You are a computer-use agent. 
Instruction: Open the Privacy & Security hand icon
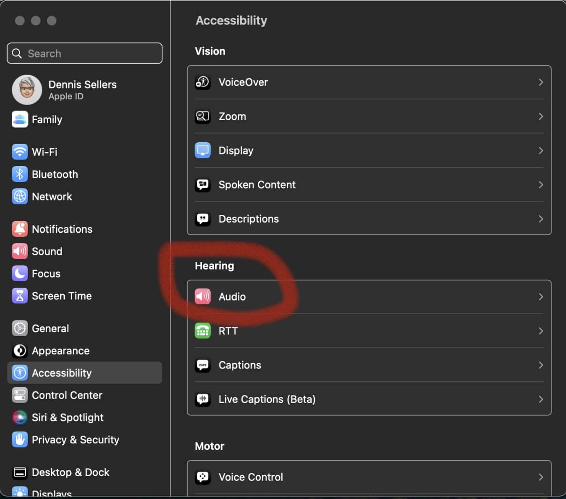coord(20,439)
